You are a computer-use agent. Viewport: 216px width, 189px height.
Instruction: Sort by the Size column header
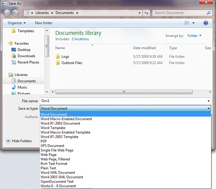pyautogui.click(x=208, y=48)
